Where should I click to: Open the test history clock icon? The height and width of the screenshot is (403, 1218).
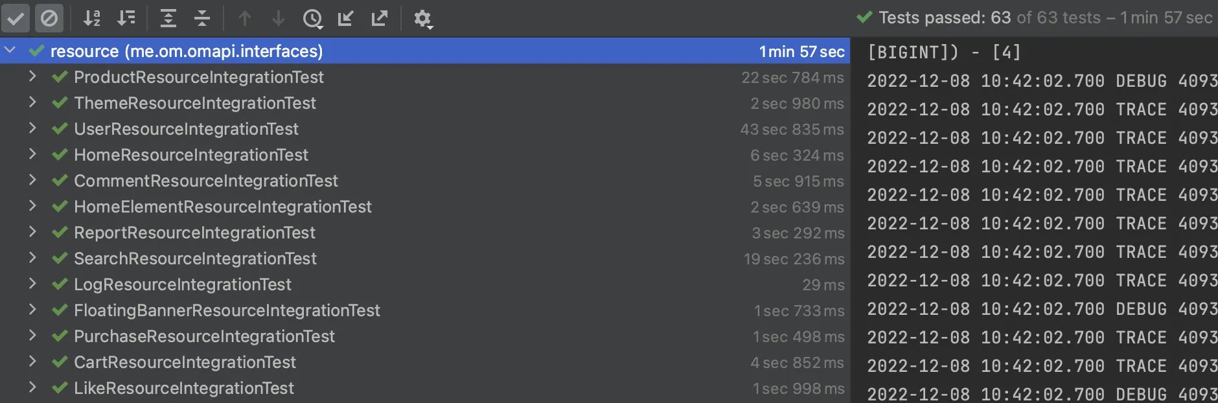point(312,19)
